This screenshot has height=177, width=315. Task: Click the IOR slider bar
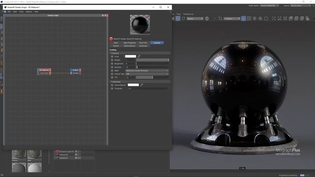click(153, 77)
